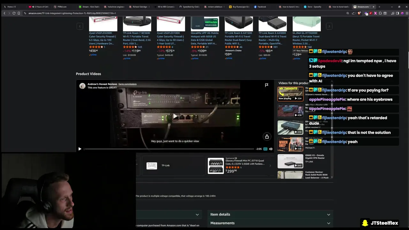
Task: Click the page vertical scrollbar
Action: 408,59
